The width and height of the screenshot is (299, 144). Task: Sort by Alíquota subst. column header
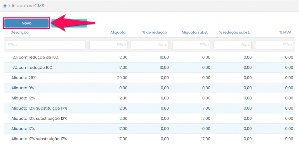pyautogui.click(x=195, y=33)
